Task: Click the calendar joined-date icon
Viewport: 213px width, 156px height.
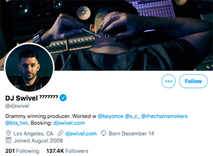Action: click(9, 140)
